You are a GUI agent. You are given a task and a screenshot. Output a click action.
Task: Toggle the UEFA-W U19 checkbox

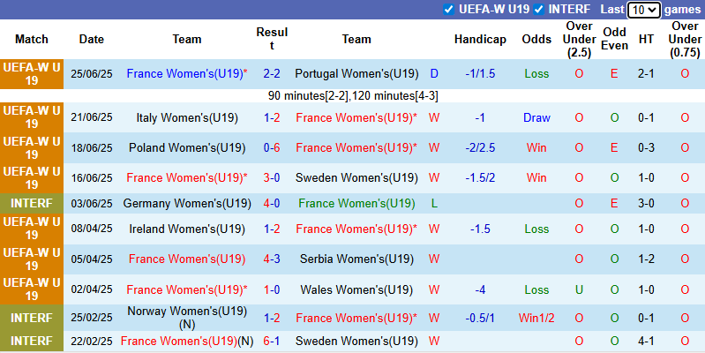pos(450,10)
